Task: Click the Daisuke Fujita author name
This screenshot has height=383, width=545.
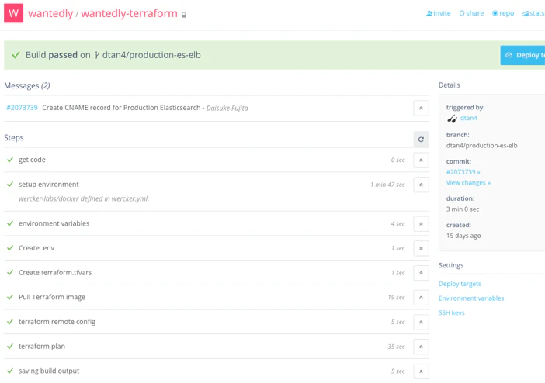Action: [227, 108]
